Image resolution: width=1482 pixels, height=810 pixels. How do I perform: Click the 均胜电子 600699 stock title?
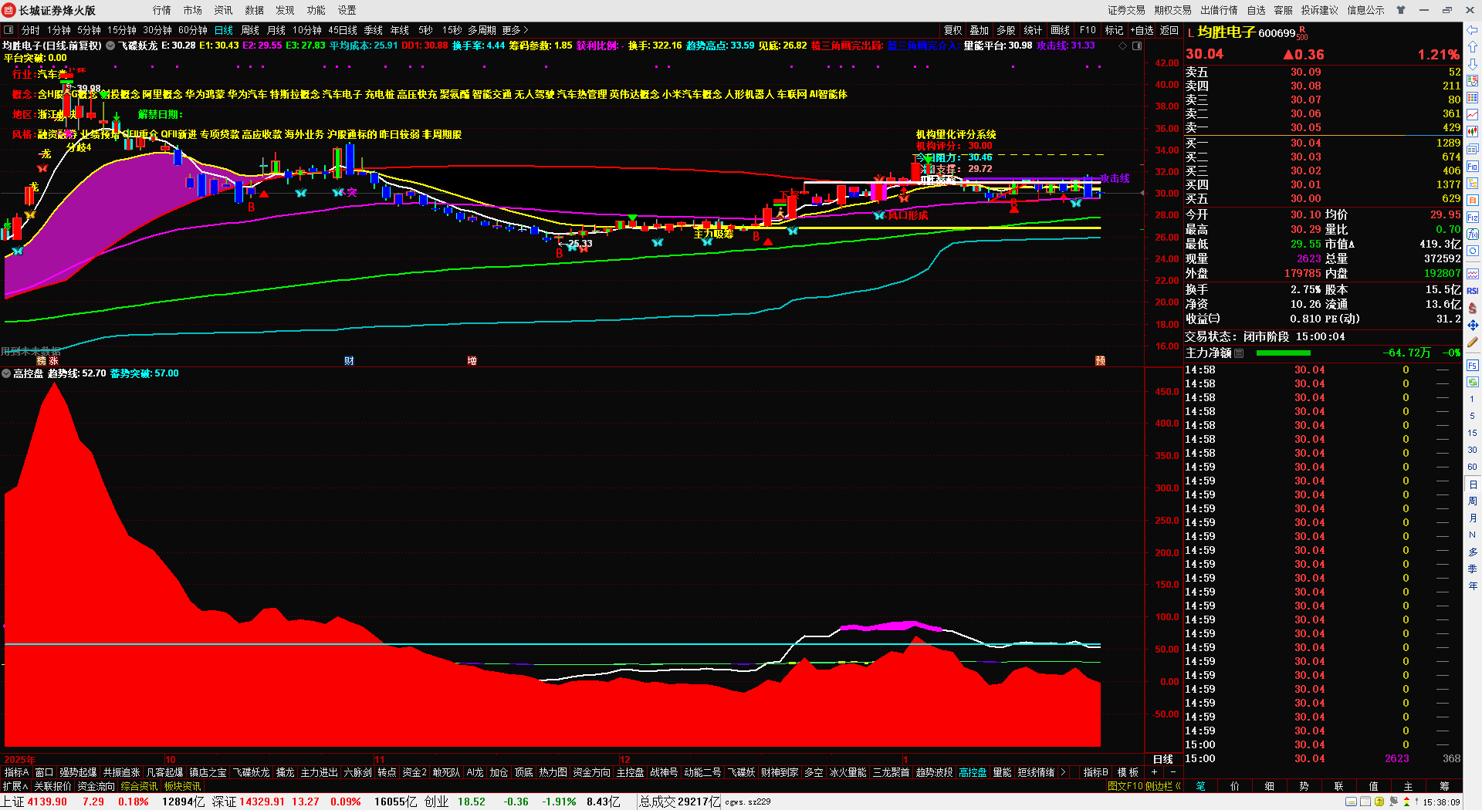coord(1246,32)
